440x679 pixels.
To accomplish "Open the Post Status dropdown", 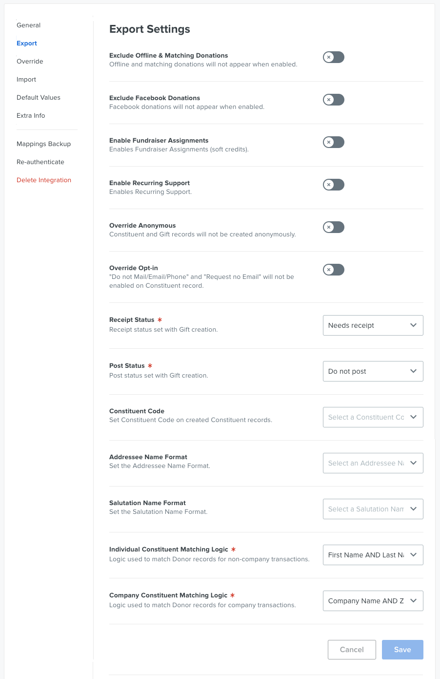I will (373, 371).
